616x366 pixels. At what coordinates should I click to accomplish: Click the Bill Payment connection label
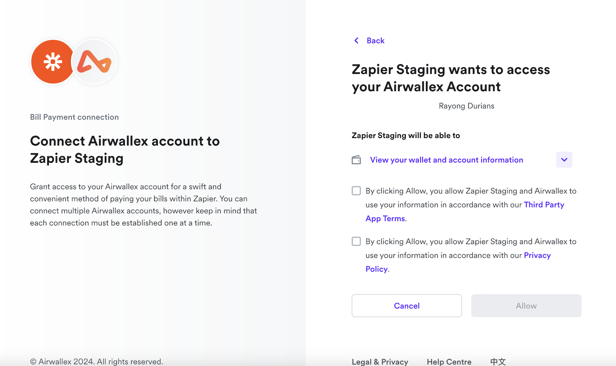[74, 117]
